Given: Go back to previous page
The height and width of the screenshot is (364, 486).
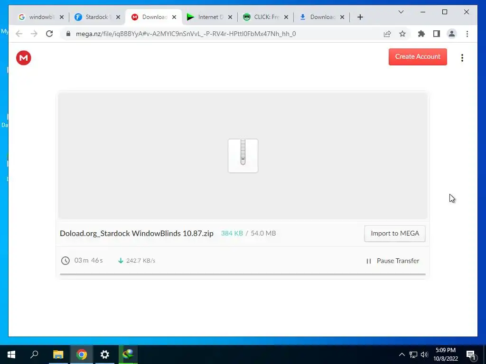Looking at the screenshot, I should click(19, 34).
